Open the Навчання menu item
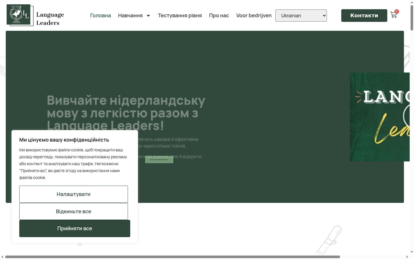The image size is (414, 259). (x=130, y=16)
